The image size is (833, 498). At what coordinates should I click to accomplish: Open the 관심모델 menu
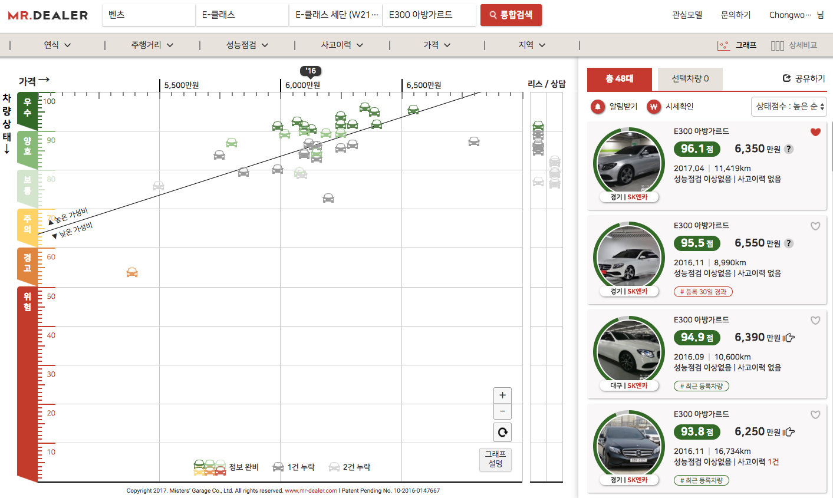687,15
